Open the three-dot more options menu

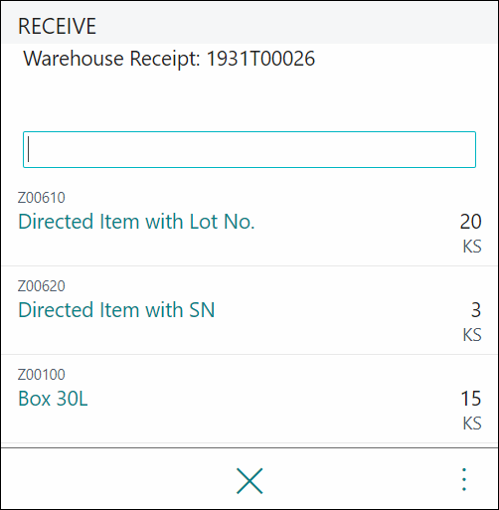click(x=464, y=479)
